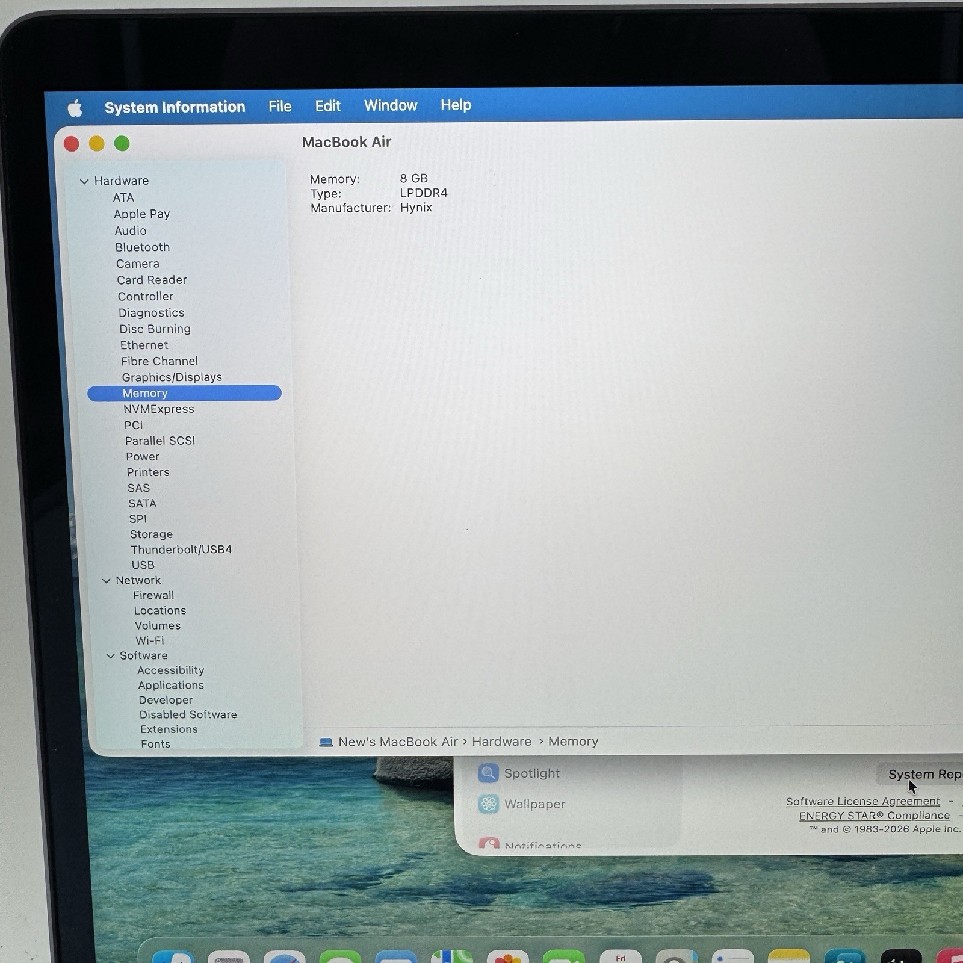Screen dimensions: 963x963
Task: Close the System Information window
Action: [x=72, y=144]
